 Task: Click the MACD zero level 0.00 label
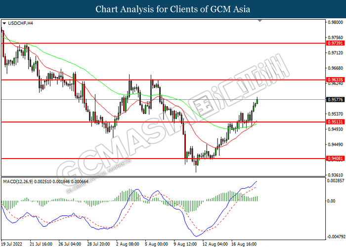point(332,201)
